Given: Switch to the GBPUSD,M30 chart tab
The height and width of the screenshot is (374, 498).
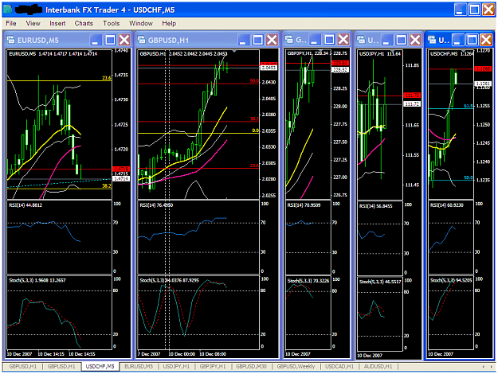Looking at the screenshot, I should click(251, 366).
